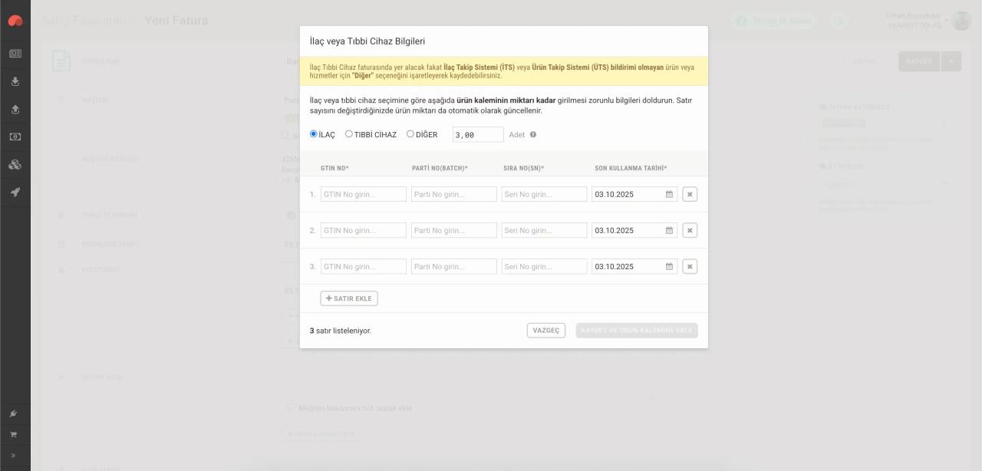Remove row 1 with its X button

pos(690,195)
